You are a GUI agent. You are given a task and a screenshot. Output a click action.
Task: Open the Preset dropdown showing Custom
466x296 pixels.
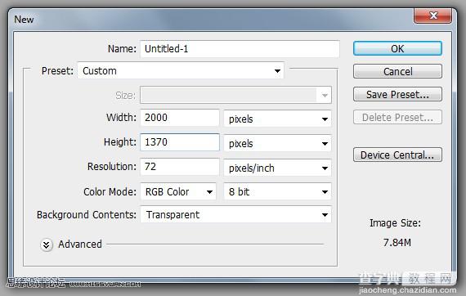click(x=181, y=71)
